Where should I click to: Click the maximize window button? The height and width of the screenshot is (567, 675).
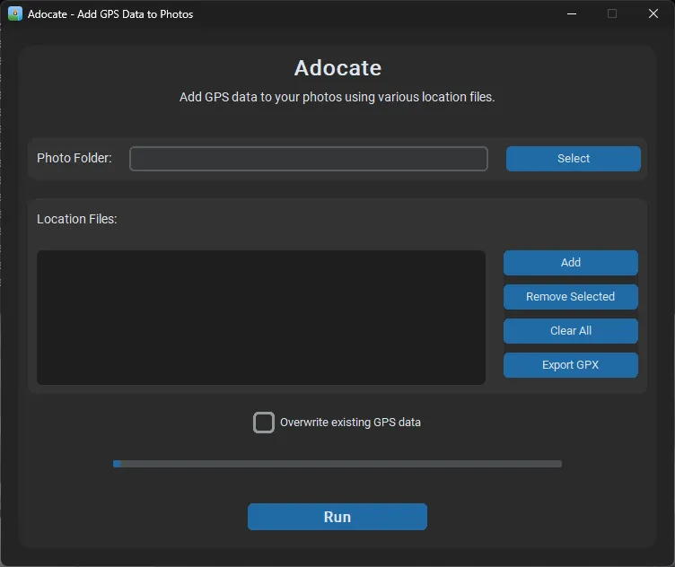(x=612, y=14)
